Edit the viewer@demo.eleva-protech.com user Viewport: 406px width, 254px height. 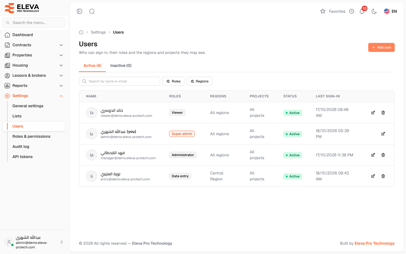pyautogui.click(x=373, y=113)
